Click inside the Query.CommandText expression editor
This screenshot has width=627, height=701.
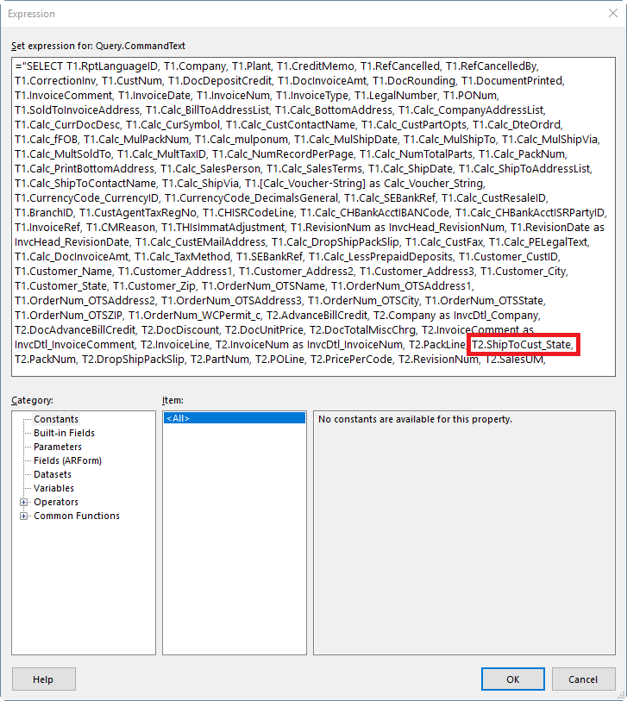coord(313,216)
